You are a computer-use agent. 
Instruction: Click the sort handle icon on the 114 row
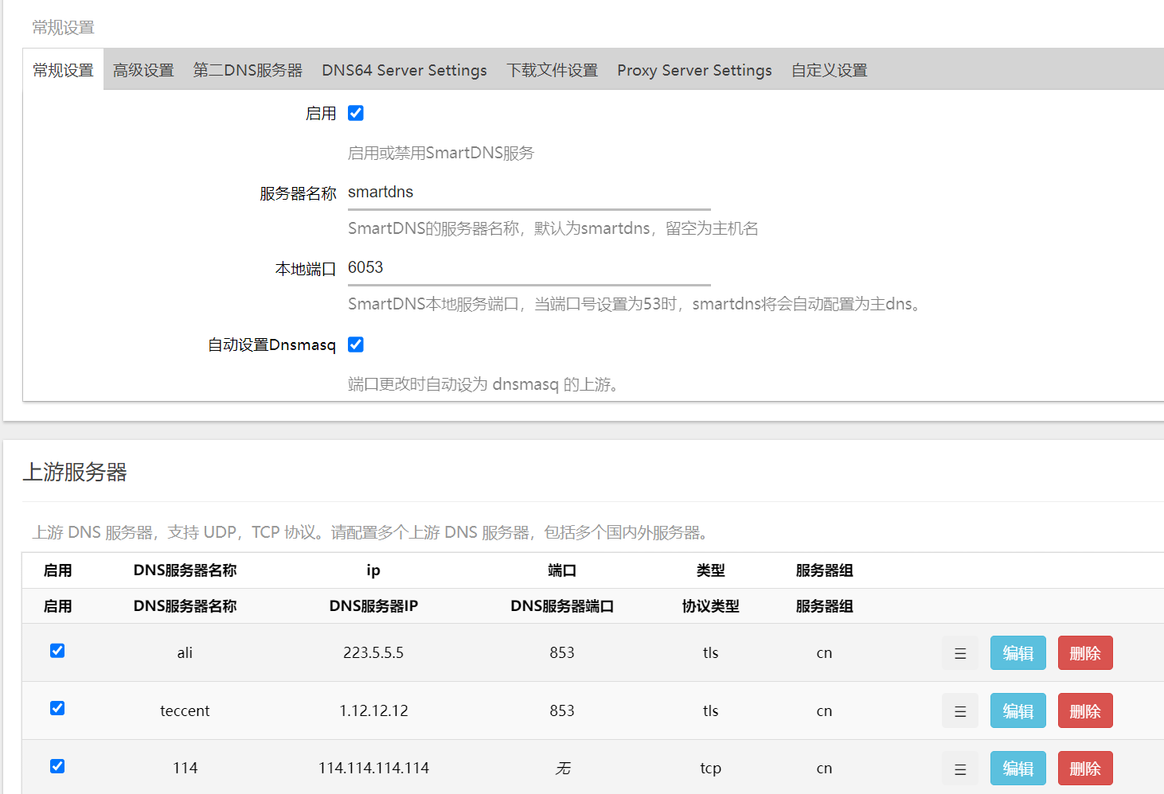coord(959,768)
